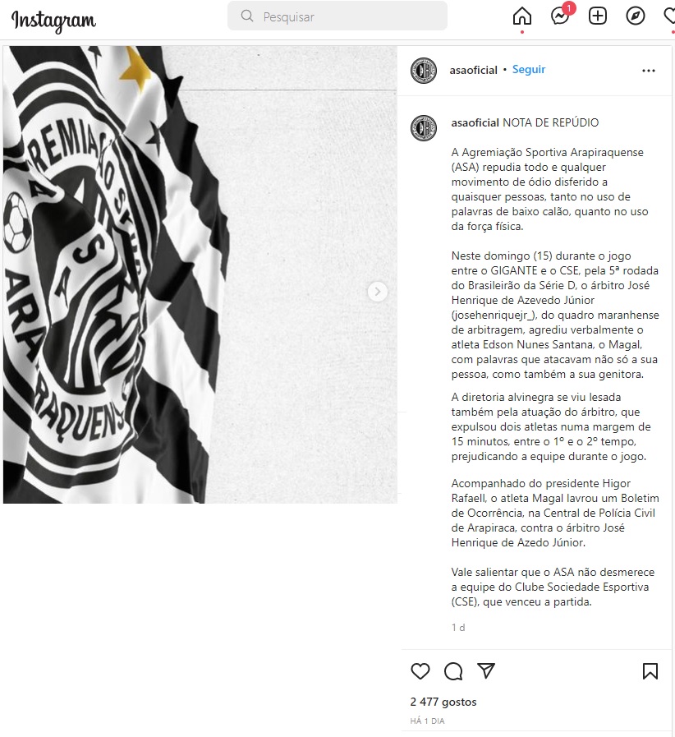
Task: View the 2 477 gostos likes list
Action: 443,702
